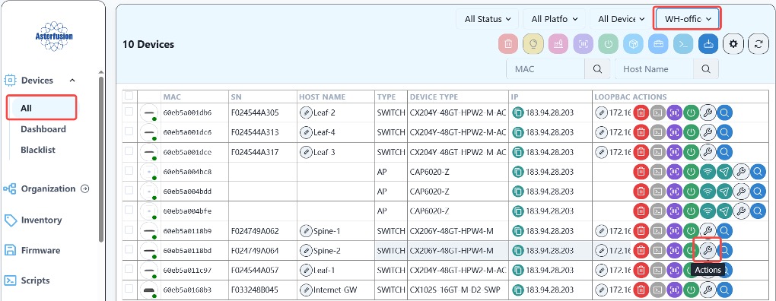
Task: Open the All Status dropdown
Action: [488, 19]
